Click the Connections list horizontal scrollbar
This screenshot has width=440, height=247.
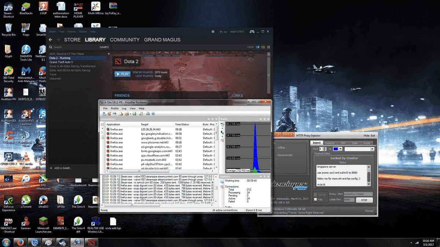(x=159, y=172)
